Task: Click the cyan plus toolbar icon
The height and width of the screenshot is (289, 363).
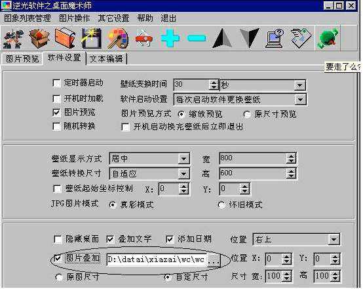Action: click(170, 38)
